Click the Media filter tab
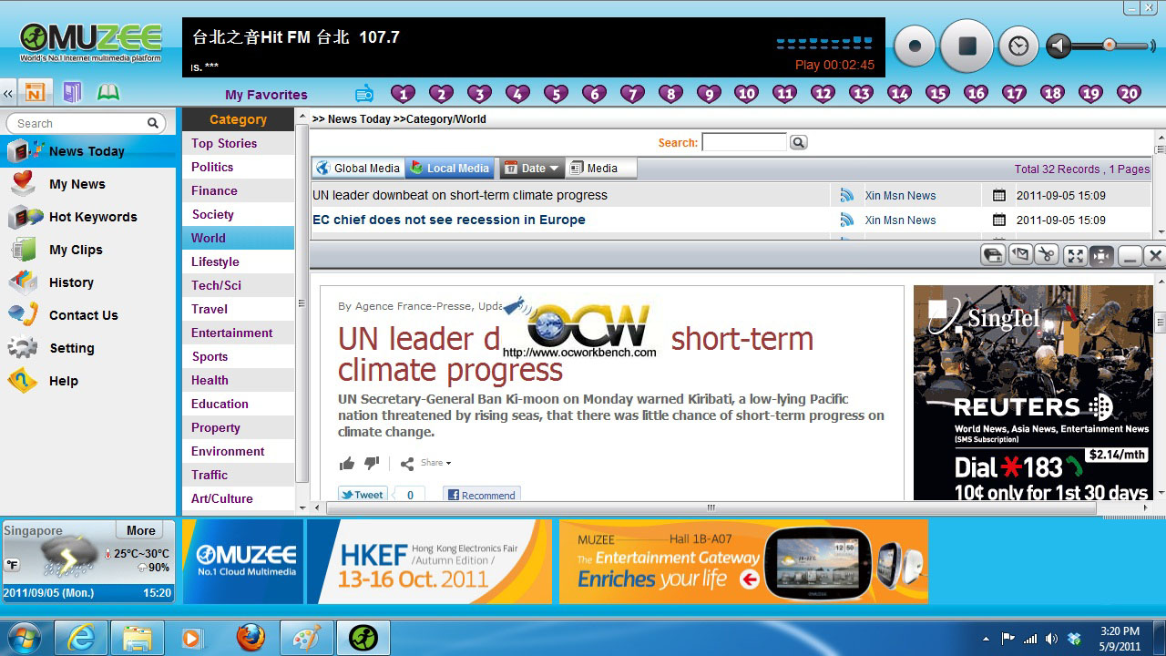1166x656 pixels. [601, 169]
